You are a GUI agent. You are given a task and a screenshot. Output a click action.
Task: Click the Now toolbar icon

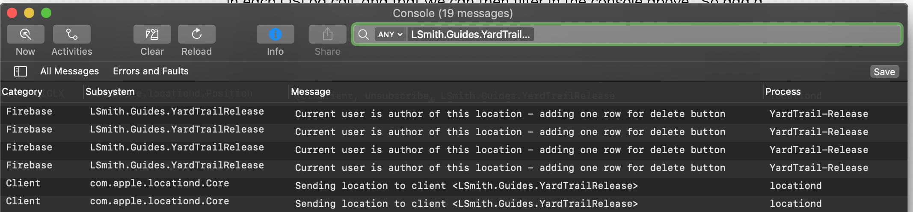(x=26, y=34)
